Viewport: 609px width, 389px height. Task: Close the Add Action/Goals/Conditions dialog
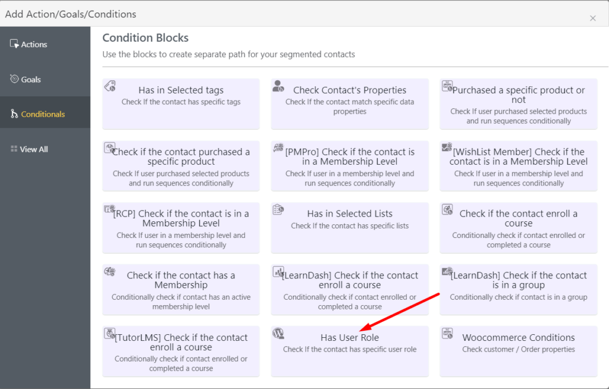pyautogui.click(x=593, y=18)
